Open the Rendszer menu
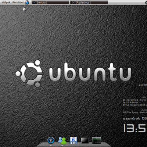 [18, 2]
